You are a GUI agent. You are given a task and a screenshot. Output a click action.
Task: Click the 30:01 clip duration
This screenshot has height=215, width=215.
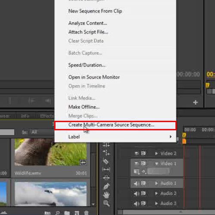(81, 173)
